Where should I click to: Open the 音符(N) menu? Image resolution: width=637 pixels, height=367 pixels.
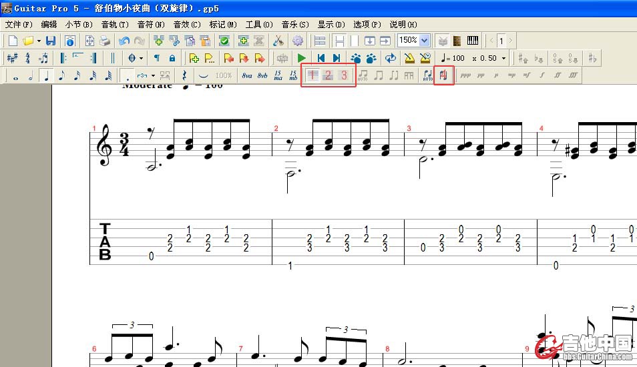pyautogui.click(x=151, y=25)
